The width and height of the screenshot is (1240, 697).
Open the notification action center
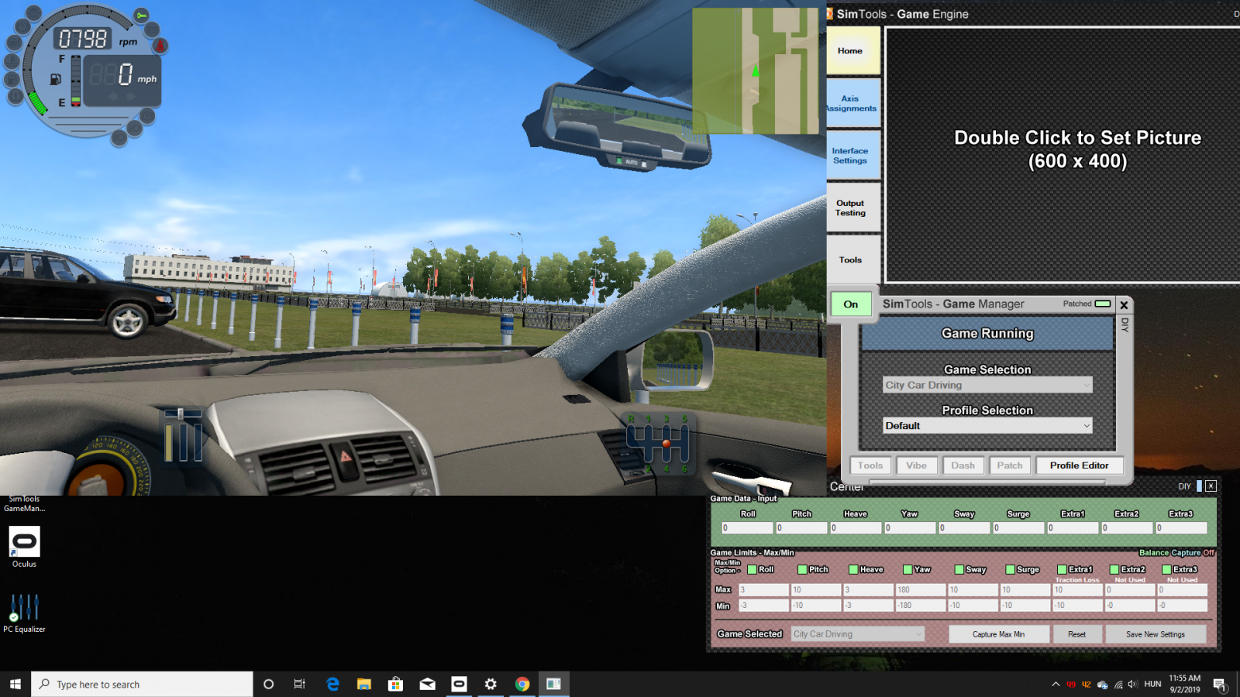click(1220, 684)
